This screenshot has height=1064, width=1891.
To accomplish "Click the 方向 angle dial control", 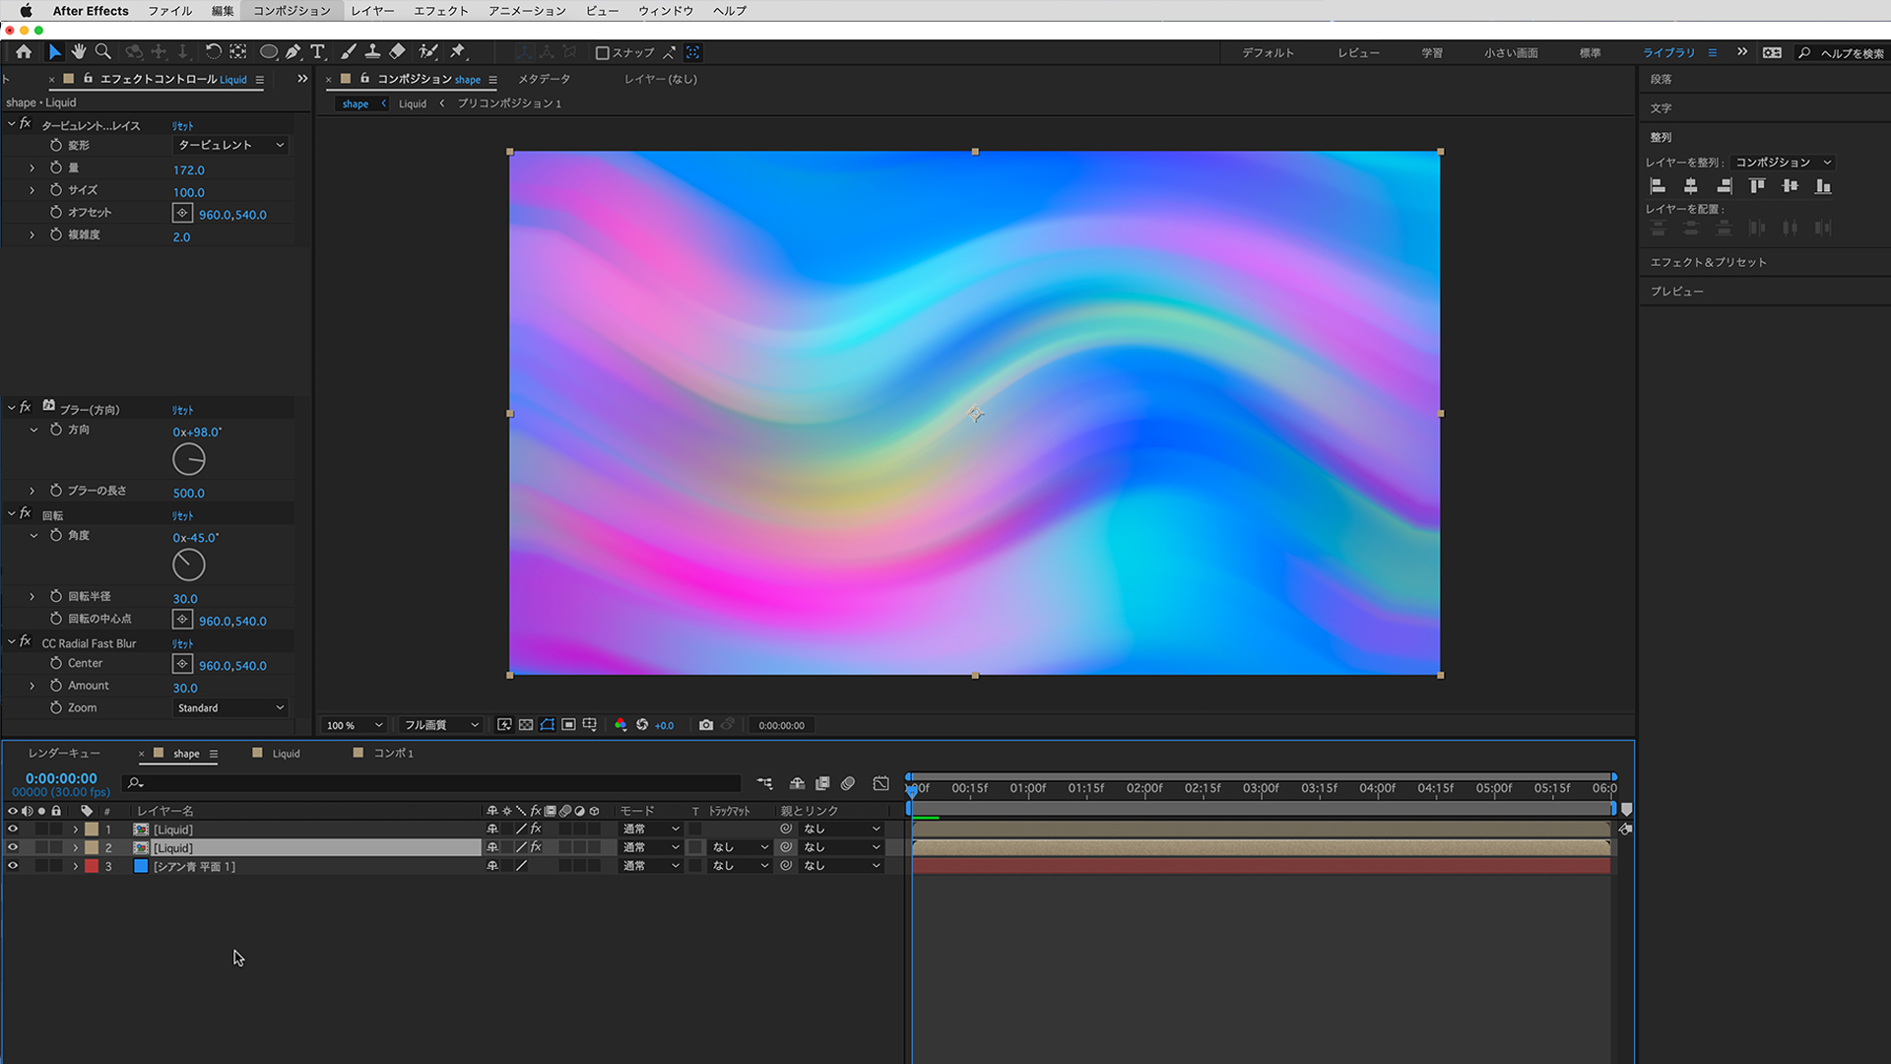I will coord(189,459).
